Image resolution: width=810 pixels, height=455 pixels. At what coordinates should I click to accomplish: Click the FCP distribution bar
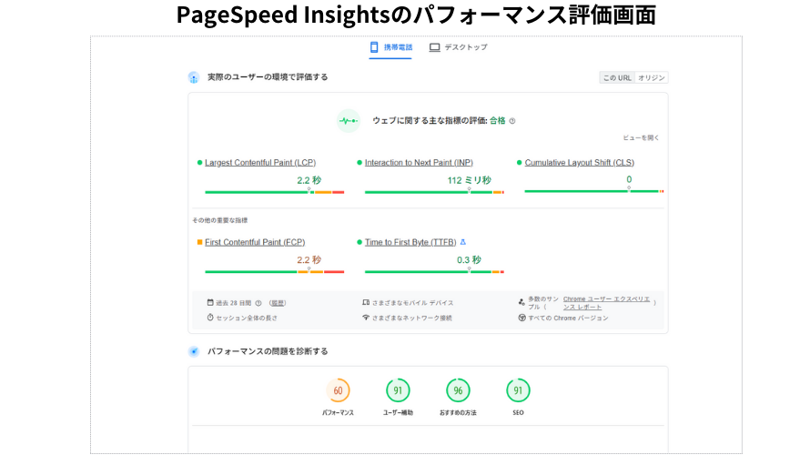[274, 272]
